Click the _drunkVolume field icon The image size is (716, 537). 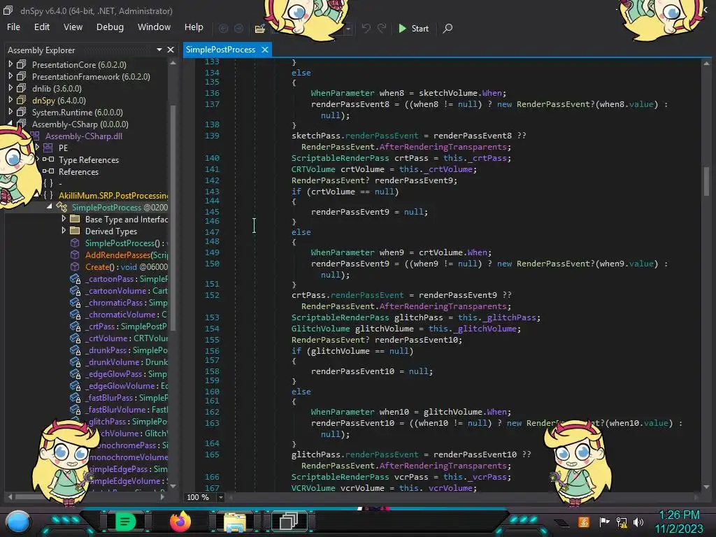point(75,362)
